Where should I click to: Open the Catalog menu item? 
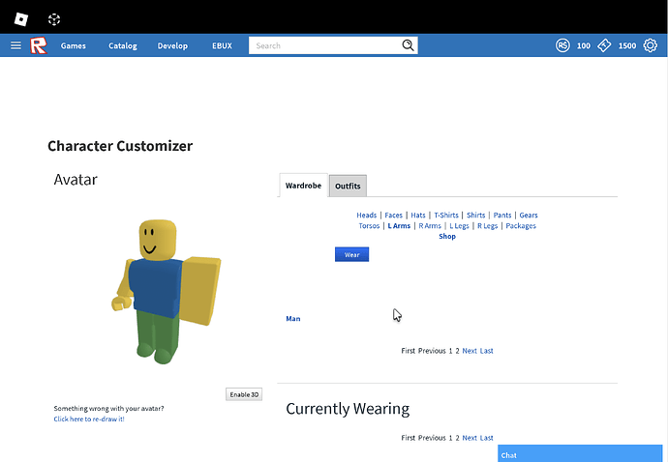click(123, 45)
